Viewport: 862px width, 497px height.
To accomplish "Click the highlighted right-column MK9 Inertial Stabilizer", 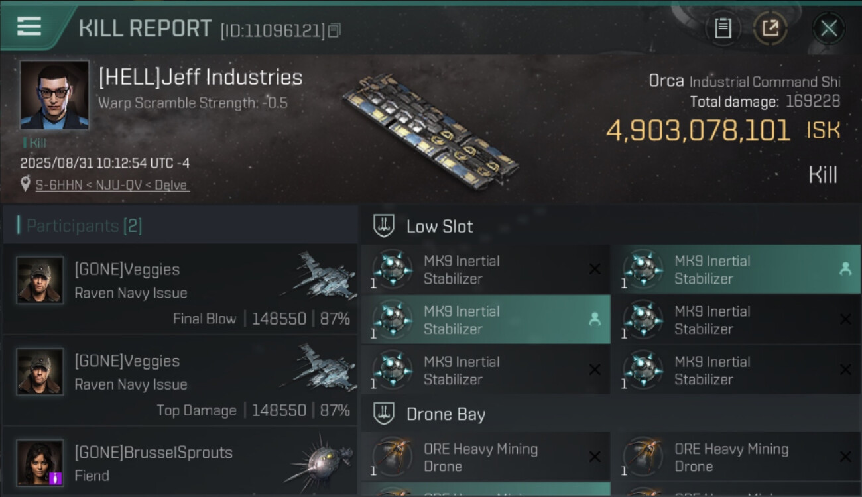I will pos(736,270).
